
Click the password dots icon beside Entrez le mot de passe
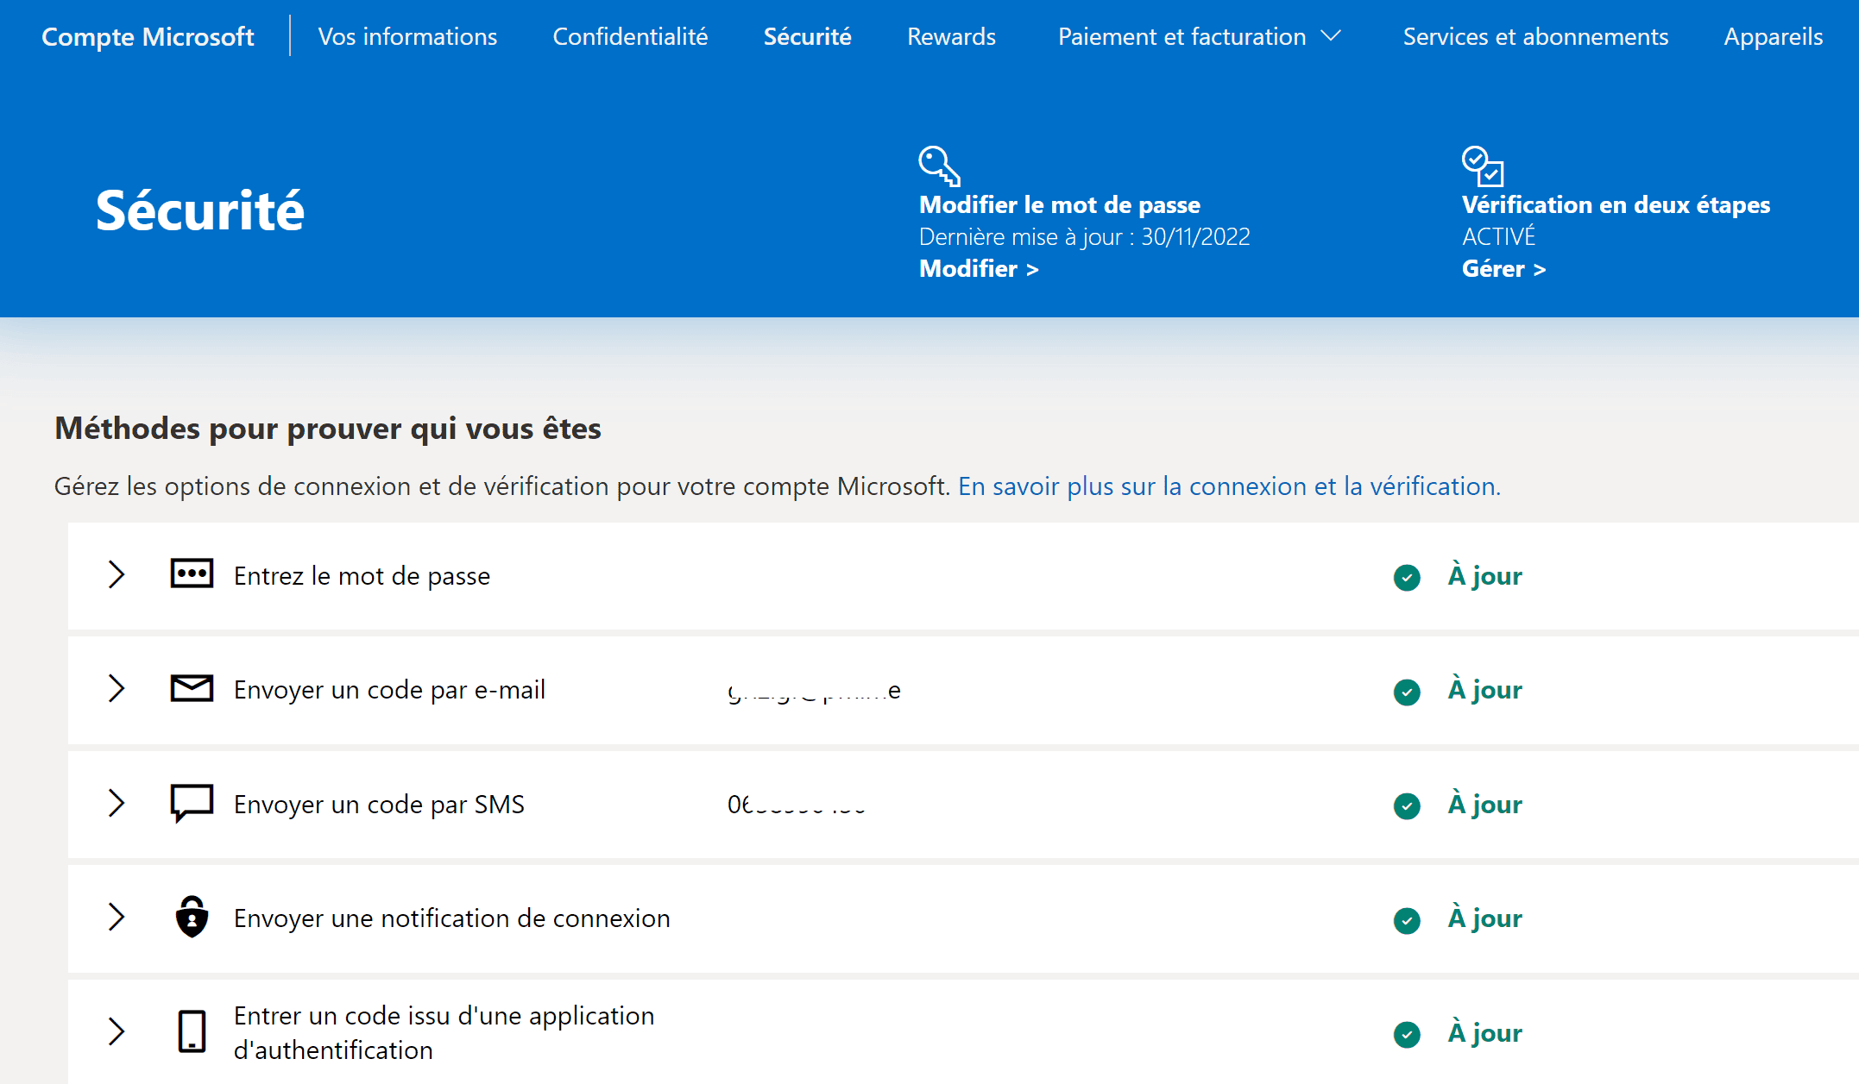coord(192,574)
